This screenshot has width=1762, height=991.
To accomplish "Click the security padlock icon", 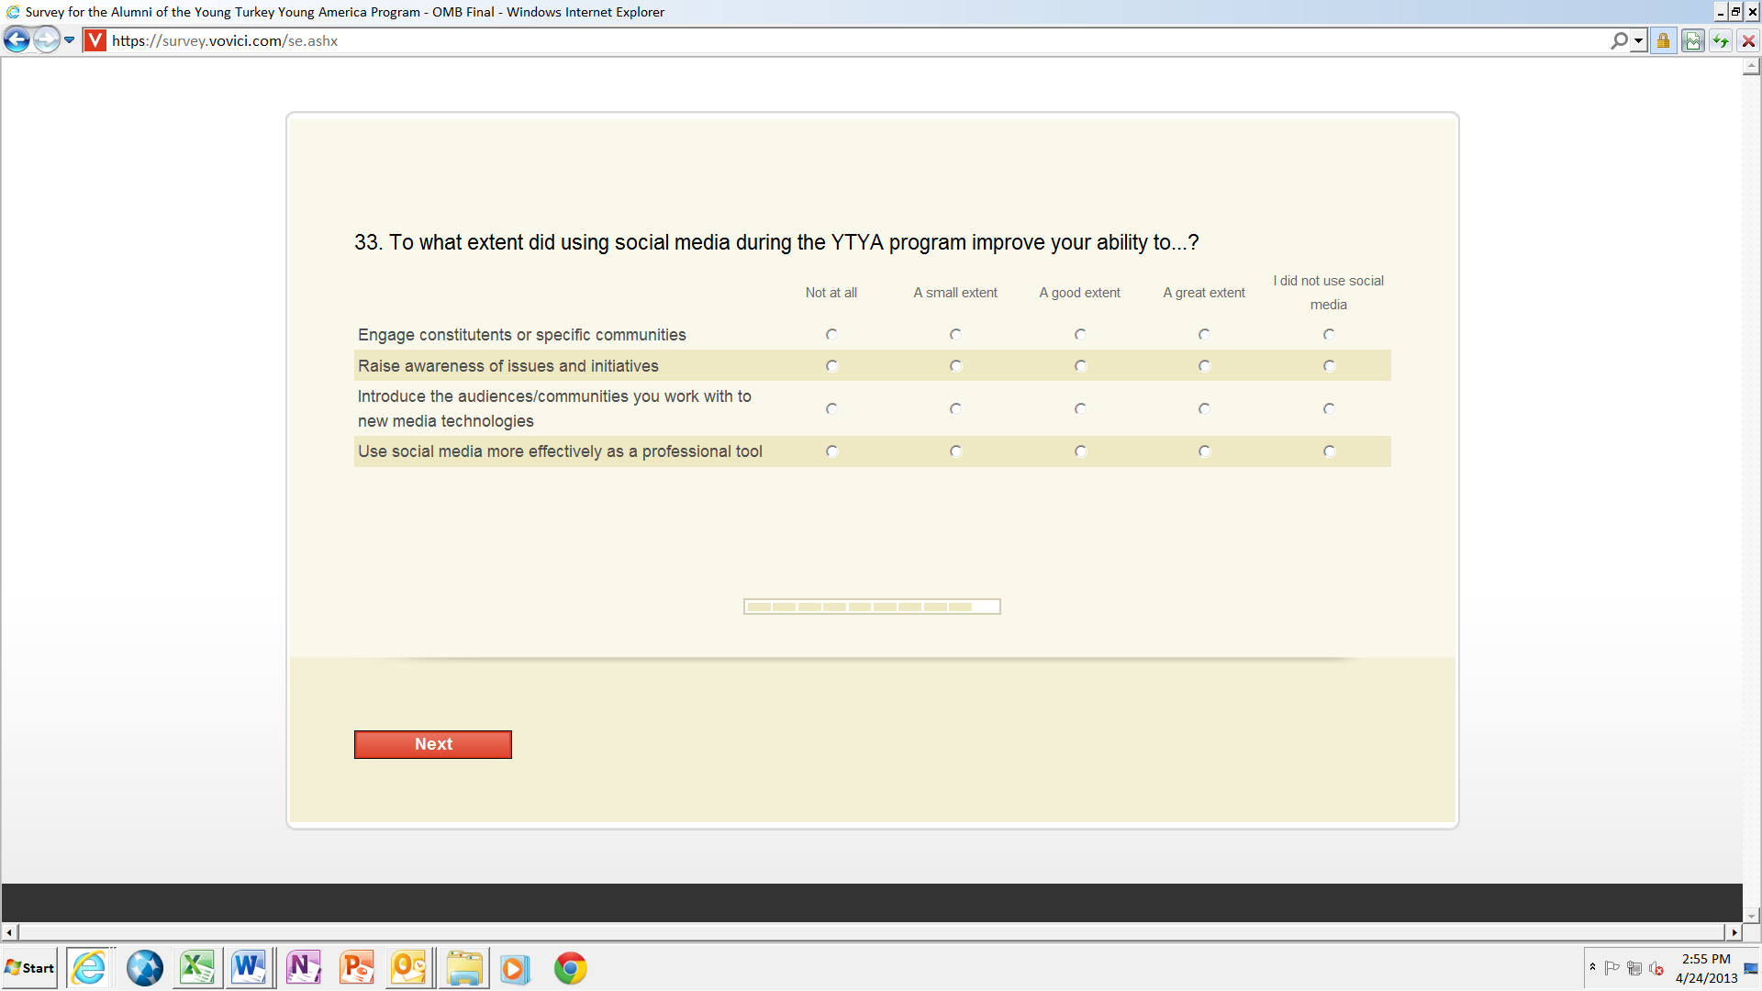I will point(1663,41).
